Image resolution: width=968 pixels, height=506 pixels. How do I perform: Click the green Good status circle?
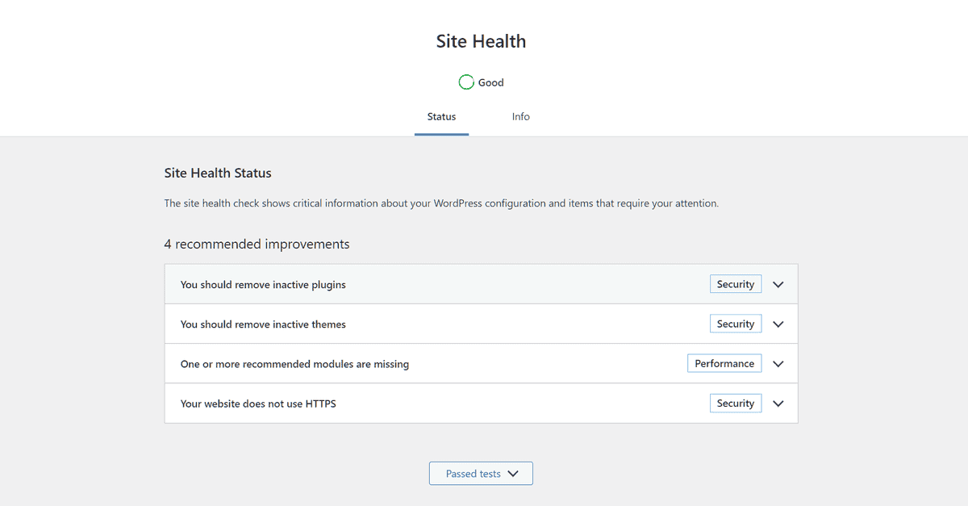[x=466, y=82]
